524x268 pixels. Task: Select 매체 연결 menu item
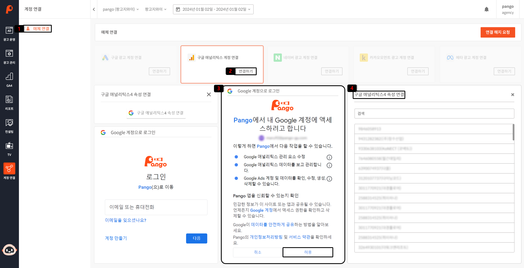click(x=38, y=29)
